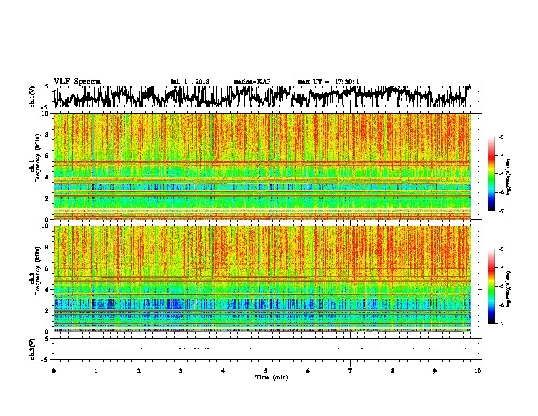
Task: Click the "station=KAP" header text
Action: (x=252, y=82)
